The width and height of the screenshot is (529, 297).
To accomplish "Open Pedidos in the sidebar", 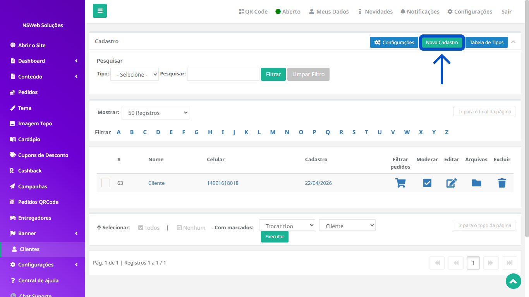I will point(43,92).
